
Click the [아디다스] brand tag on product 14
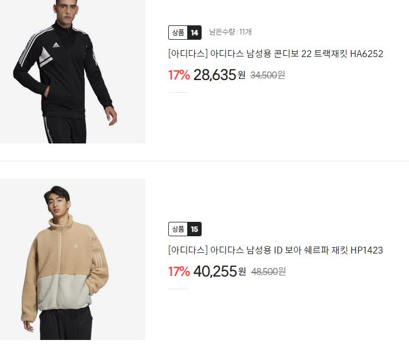click(x=188, y=54)
